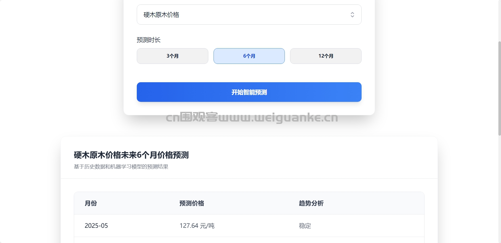
Task: Click the 围观客 watermark characters
Action: pyautogui.click(x=199, y=117)
